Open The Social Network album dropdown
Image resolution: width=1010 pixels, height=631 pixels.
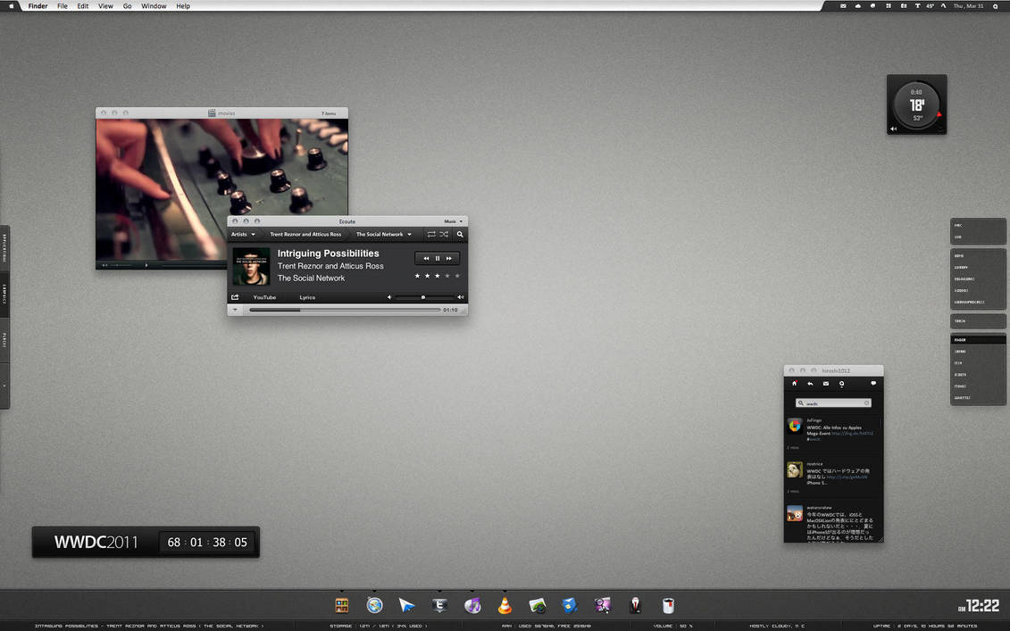click(x=383, y=235)
